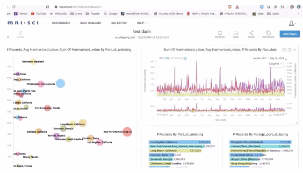303x173 pixels.
Task: Set time bin to 1mo
Action: pos(176,58)
